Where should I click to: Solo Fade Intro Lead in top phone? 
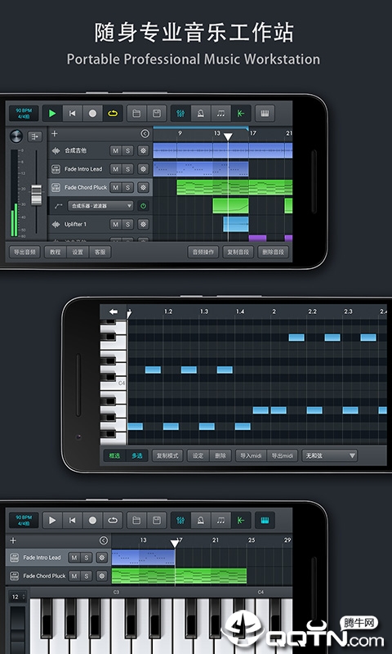[128, 169]
